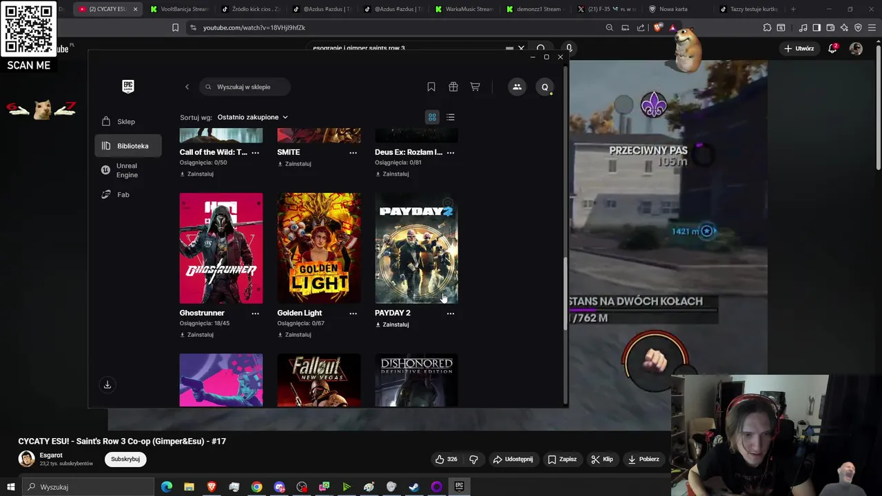The image size is (882, 496).
Task: Subscribe via the Subskrybuj button
Action: tap(125, 459)
